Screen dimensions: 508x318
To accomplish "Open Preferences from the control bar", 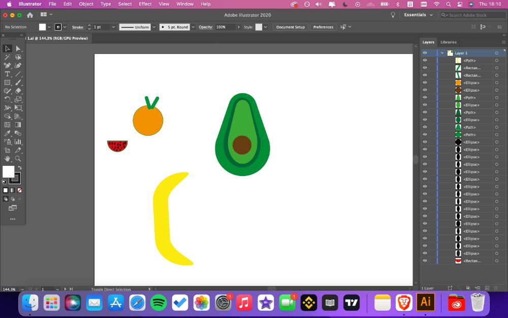I will tap(323, 27).
